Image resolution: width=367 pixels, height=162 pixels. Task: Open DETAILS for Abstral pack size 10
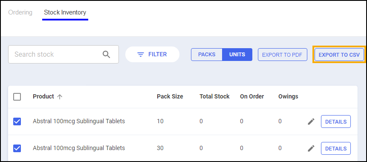[x=336, y=121]
